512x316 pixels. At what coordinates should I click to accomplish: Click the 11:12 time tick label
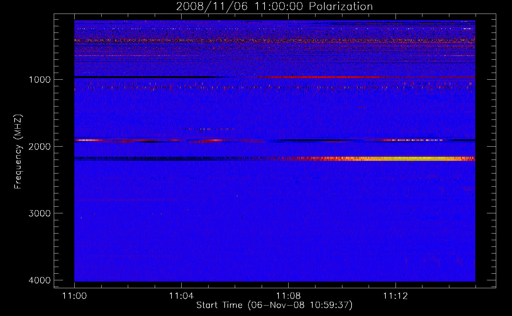point(395,296)
